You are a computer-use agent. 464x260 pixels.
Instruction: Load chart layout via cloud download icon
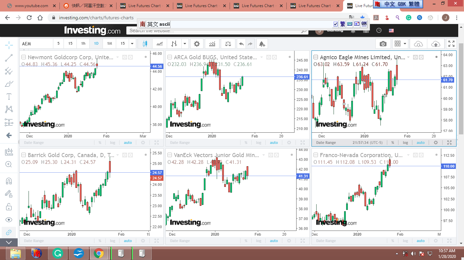click(418, 44)
